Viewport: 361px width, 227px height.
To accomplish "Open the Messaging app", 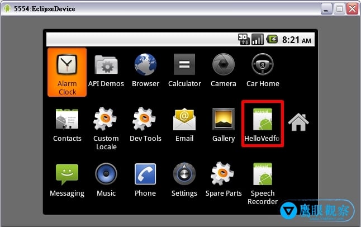I will point(67,180).
